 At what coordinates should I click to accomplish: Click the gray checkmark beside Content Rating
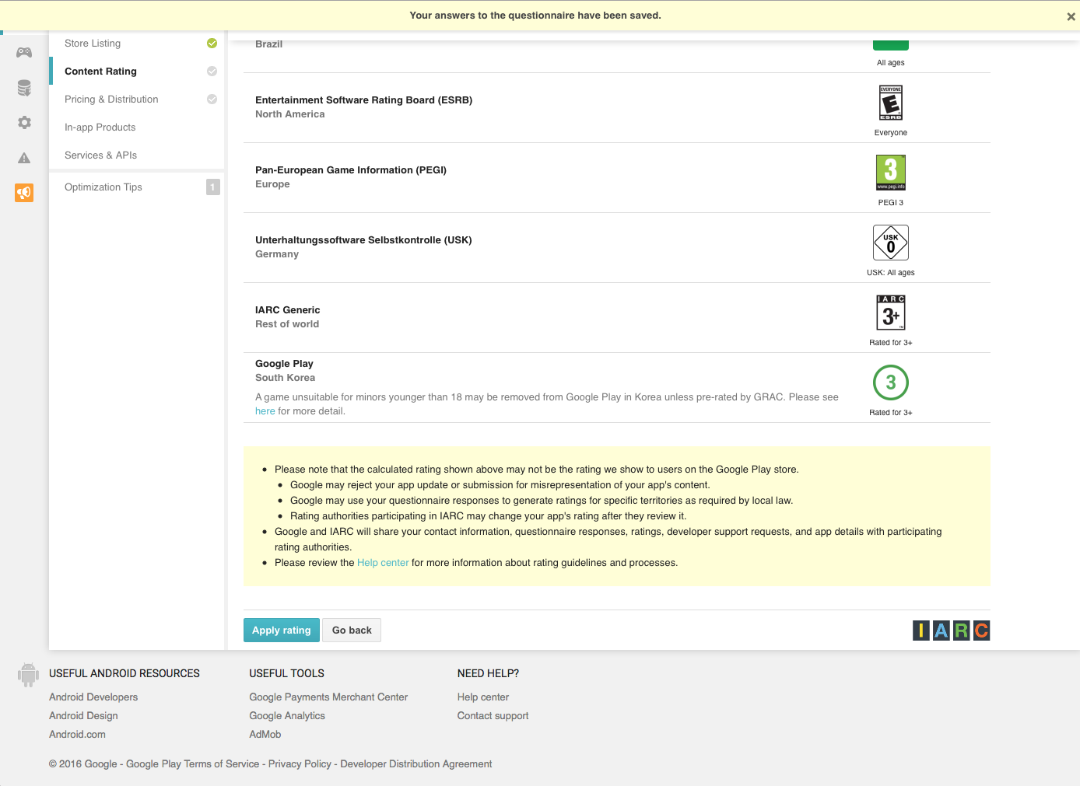coord(212,72)
